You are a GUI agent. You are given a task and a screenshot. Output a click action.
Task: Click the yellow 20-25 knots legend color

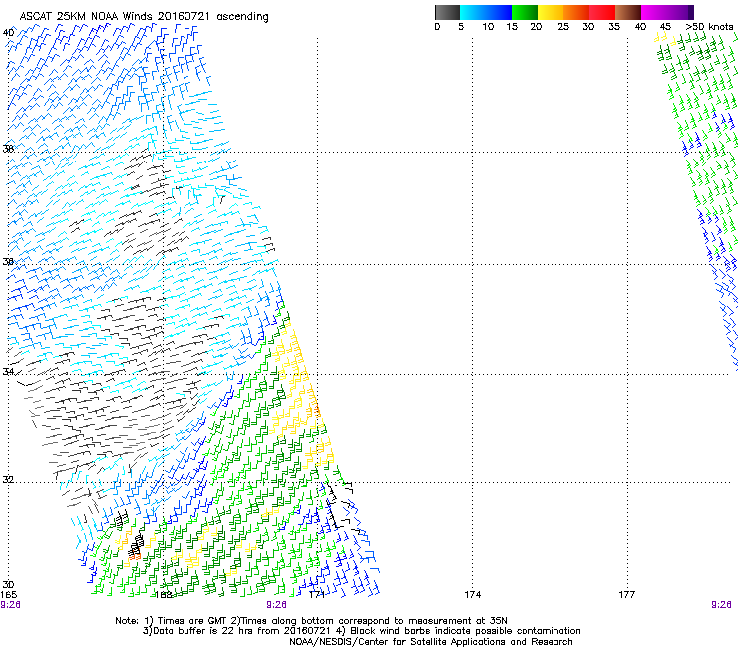pos(551,12)
